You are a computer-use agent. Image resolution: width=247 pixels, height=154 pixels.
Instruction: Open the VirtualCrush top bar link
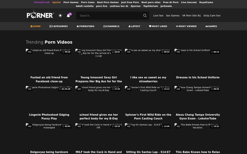pyautogui.click(x=42, y=2)
